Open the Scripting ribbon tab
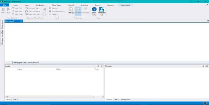Viewport: 209px width, 105px height. [84, 5]
